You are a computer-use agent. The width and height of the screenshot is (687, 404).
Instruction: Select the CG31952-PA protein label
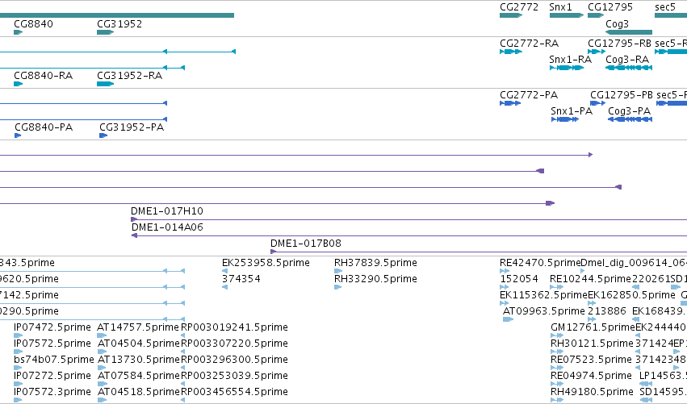132,127
